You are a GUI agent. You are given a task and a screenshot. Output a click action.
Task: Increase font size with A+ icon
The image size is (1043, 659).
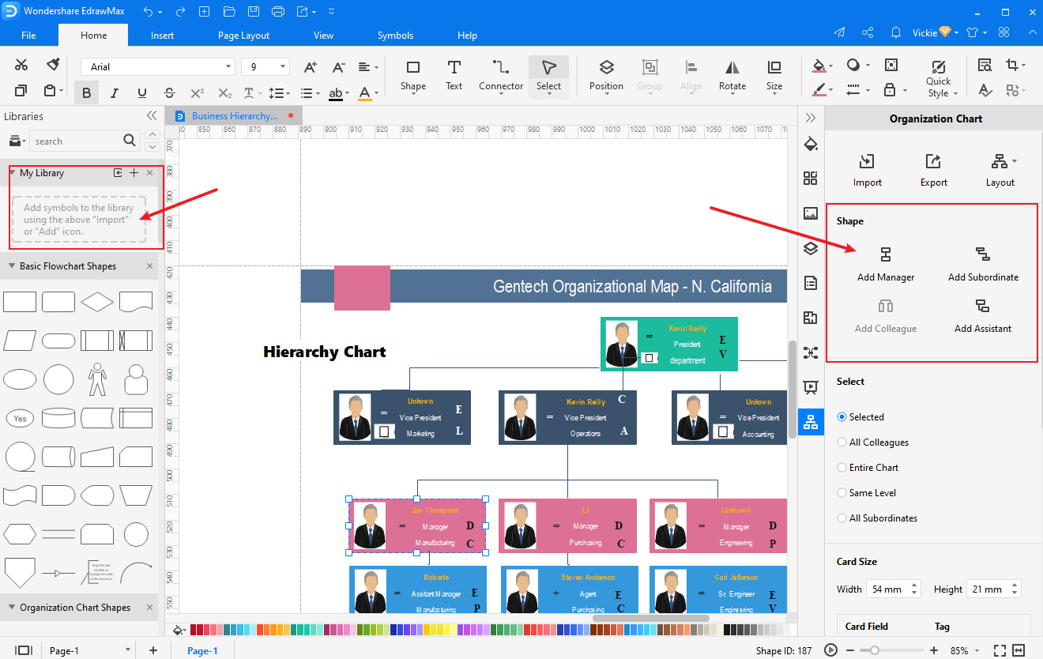(311, 67)
